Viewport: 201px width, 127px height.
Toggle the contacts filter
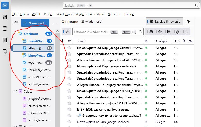tap(168, 32)
